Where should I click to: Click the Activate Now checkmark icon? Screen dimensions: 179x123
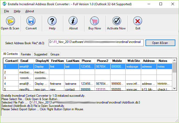tap(116, 21)
